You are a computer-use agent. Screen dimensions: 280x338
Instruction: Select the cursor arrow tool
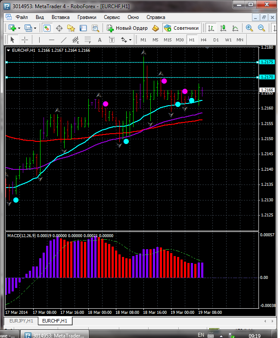point(12,40)
